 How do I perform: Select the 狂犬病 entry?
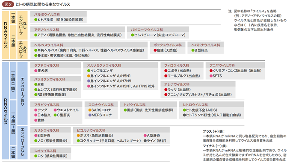(x=41, y=71)
